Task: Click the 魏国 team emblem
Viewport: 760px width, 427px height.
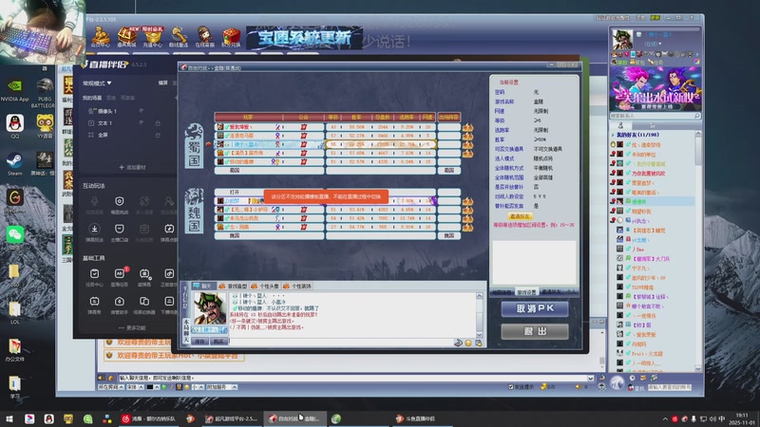Action: pos(194,211)
